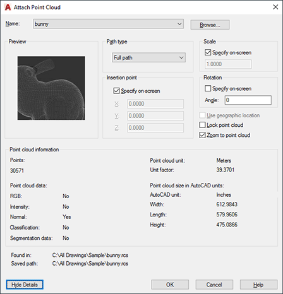Open the Name dropdown showing bunny
Viewport: 283px width, 294px height.
coord(108,24)
